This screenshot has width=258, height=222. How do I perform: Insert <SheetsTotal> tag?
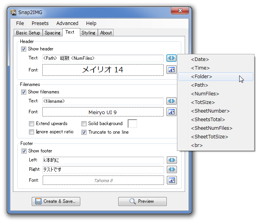[x=216, y=120]
